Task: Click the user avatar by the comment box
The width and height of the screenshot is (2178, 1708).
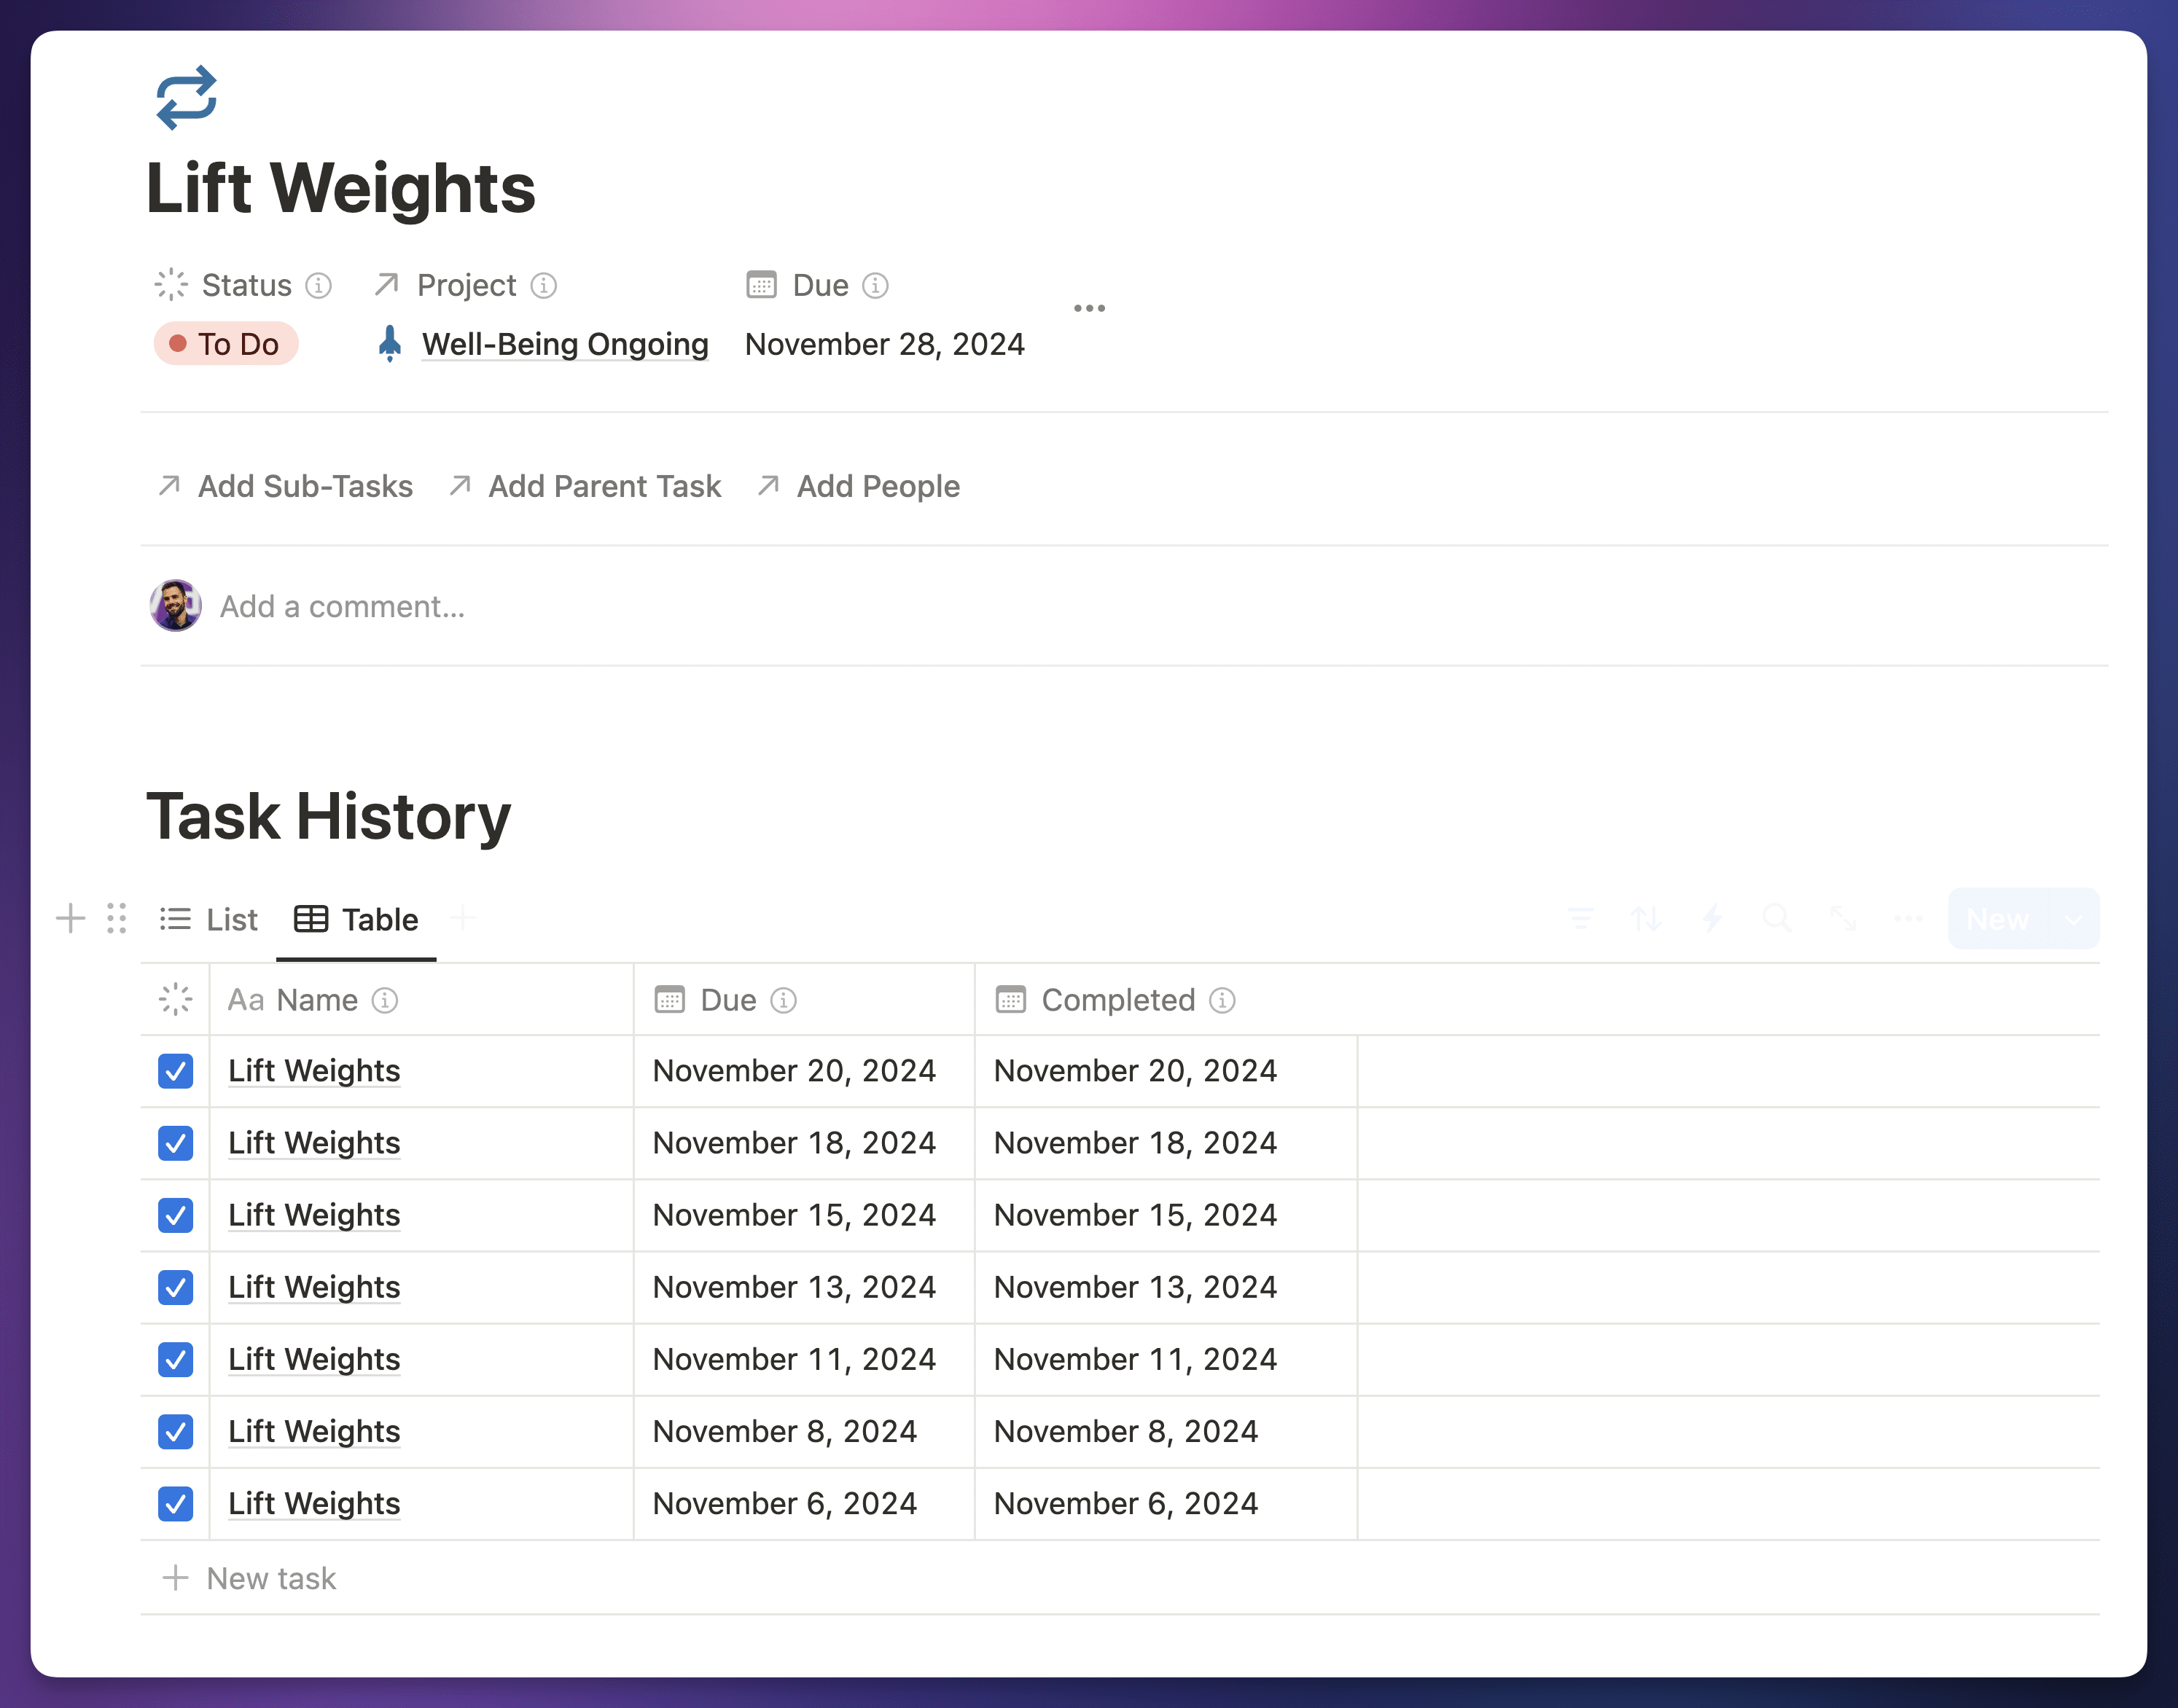Action: point(176,606)
